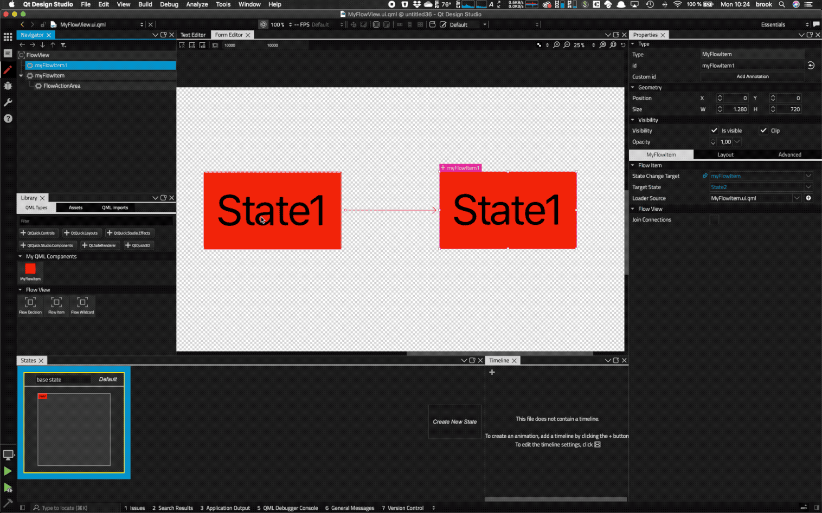Screen dimensions: 822x513
Task: Collapse the Geometry section
Action: click(633, 87)
